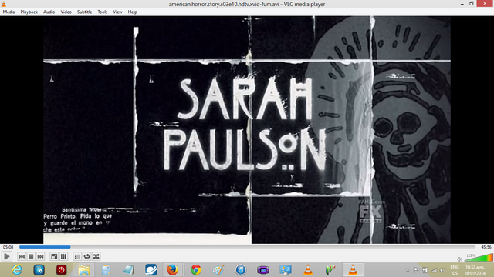The width and height of the screenshot is (494, 277).
Task: Open the control panel monitor icon
Action: click(286, 270)
